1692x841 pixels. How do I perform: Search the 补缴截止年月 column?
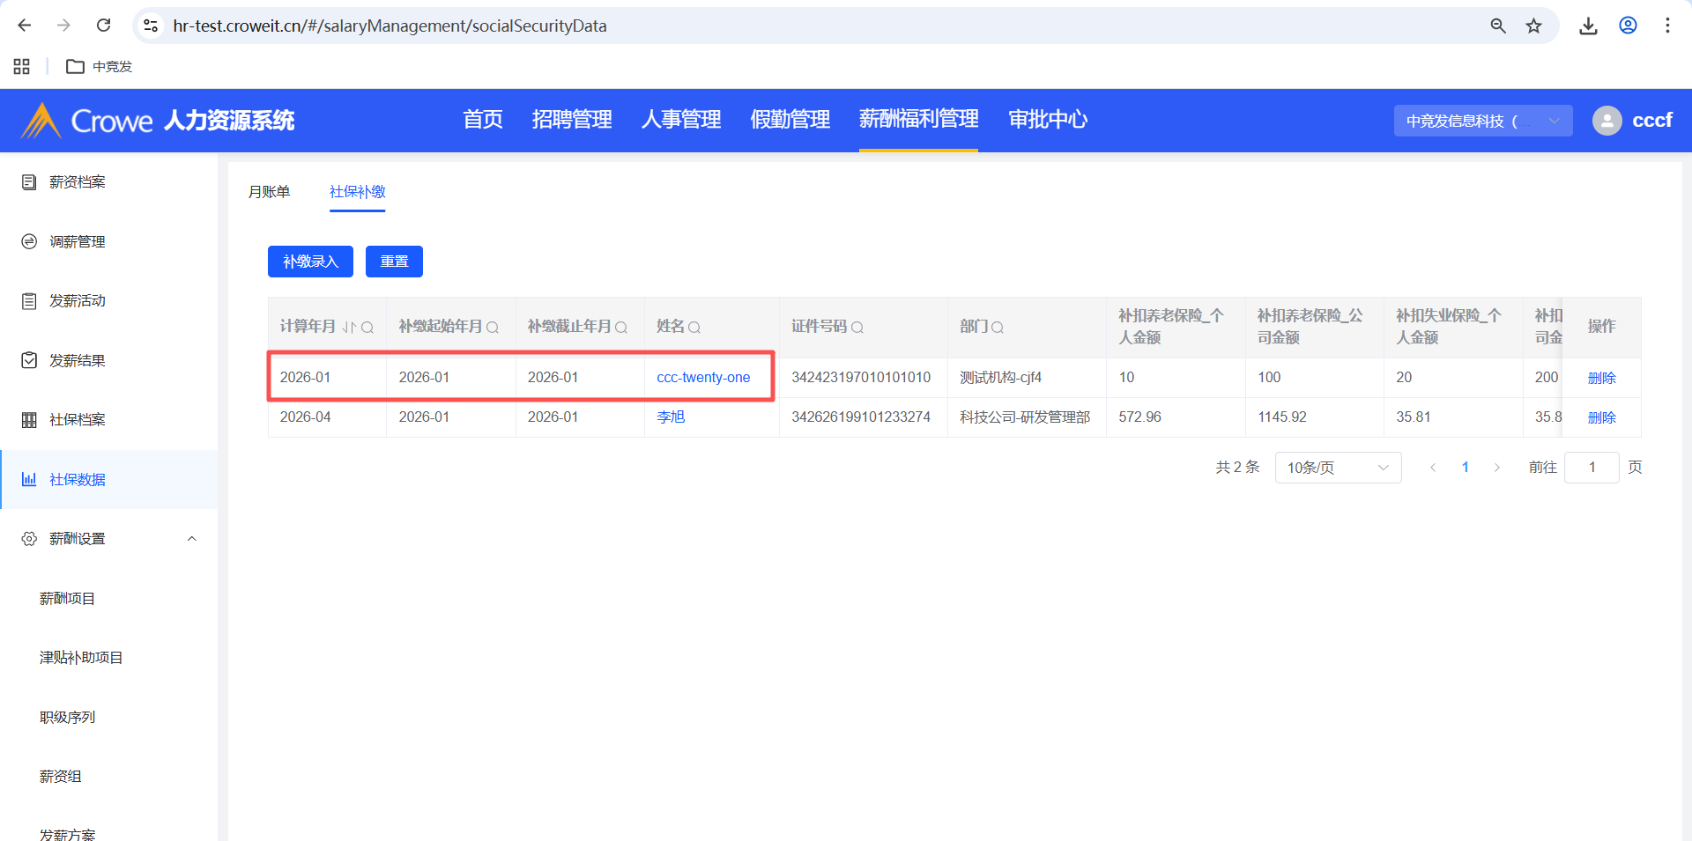coord(621,328)
